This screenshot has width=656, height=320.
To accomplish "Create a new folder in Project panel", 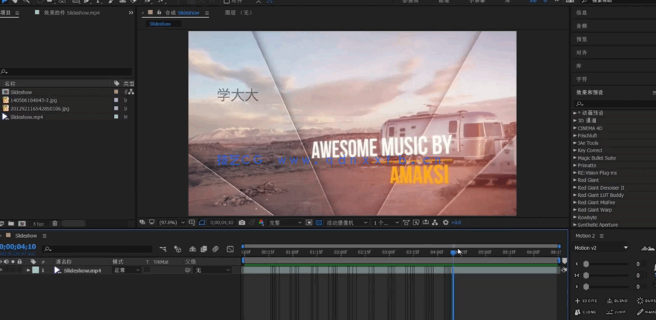I will [x=12, y=224].
